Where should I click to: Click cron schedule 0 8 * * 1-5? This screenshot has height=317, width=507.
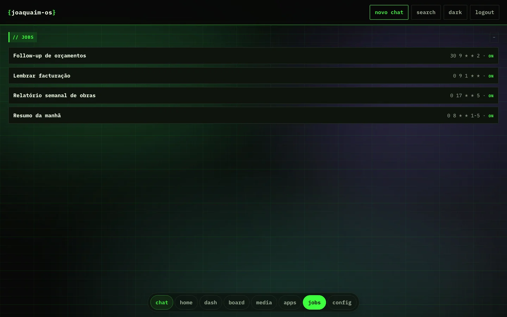point(463,116)
